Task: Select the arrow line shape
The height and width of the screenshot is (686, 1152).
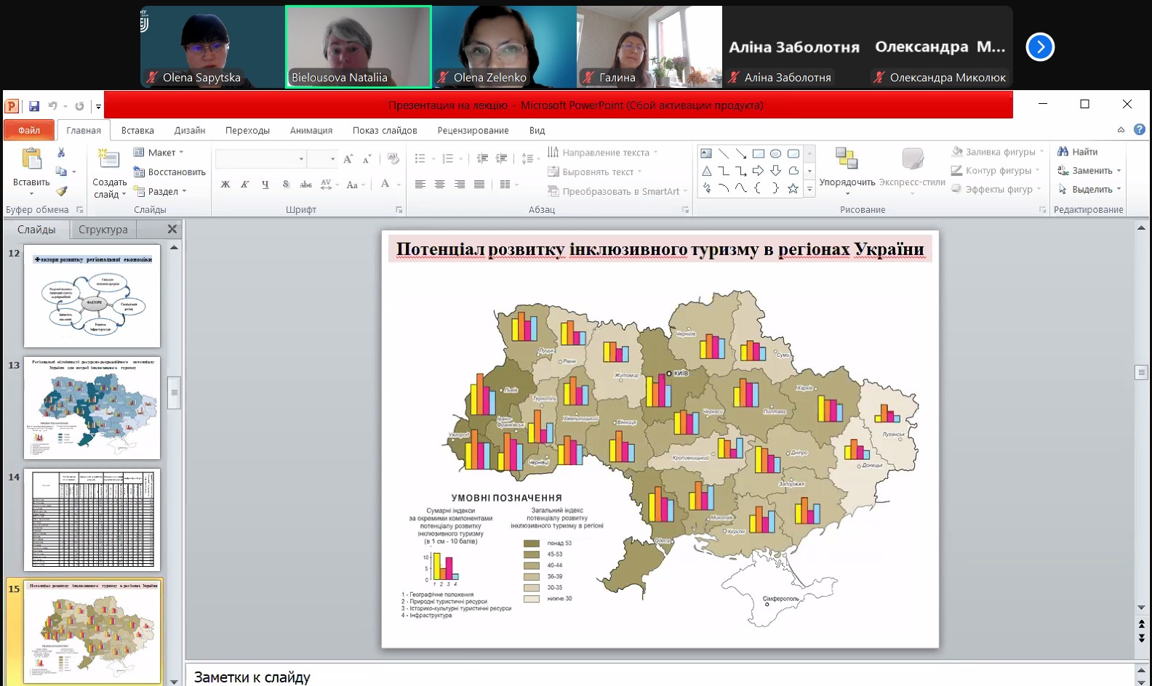Action: coord(741,153)
